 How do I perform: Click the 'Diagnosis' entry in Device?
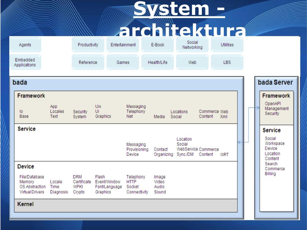(x=59, y=192)
